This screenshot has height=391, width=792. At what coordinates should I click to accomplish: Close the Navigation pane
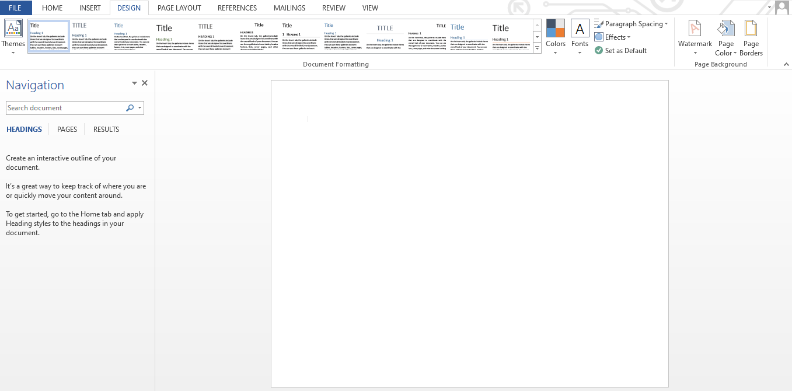pyautogui.click(x=144, y=83)
